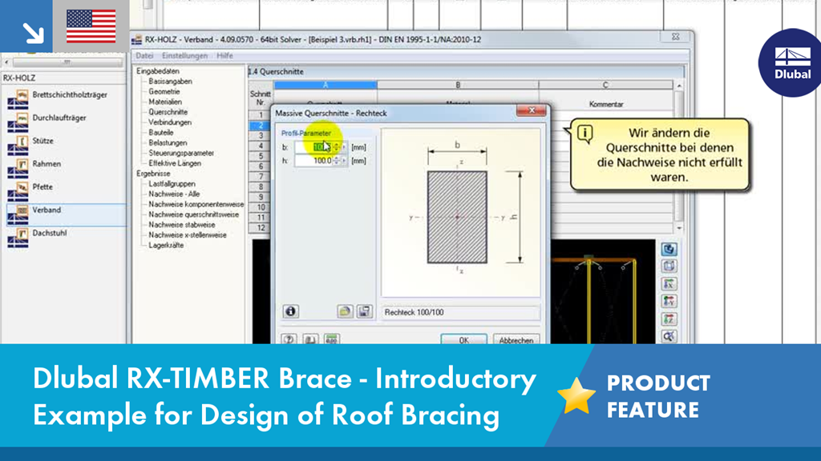Click column header A in the table
The height and width of the screenshot is (461, 821).
(x=326, y=85)
